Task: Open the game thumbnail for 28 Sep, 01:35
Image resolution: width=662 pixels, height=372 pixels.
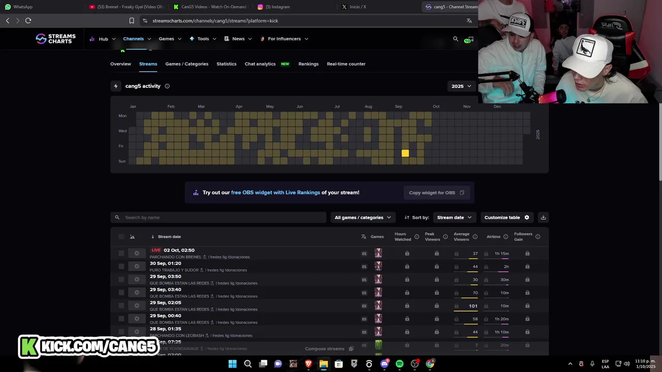Action: click(378, 332)
